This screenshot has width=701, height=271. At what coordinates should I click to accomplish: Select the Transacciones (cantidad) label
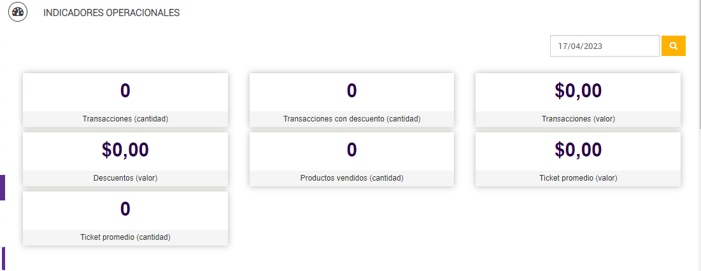click(125, 119)
